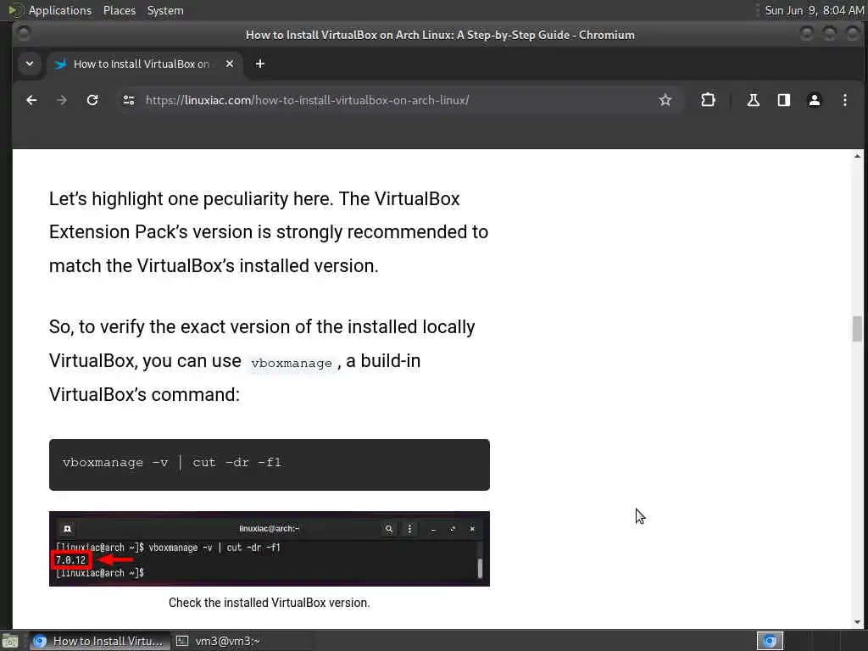Click the forward navigation arrow
This screenshot has width=868, height=651.
pyautogui.click(x=62, y=100)
